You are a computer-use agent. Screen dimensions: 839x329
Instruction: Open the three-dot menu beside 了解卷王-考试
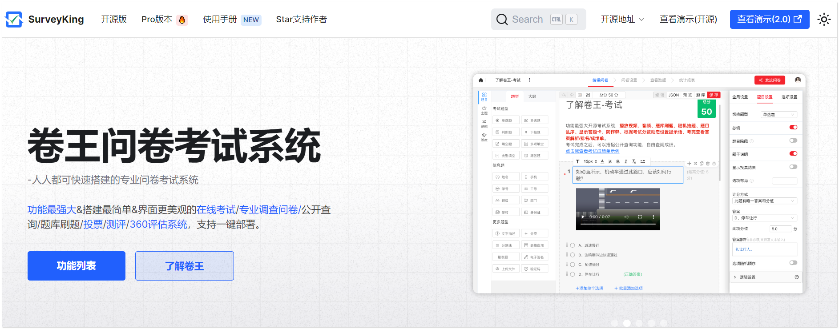point(529,80)
